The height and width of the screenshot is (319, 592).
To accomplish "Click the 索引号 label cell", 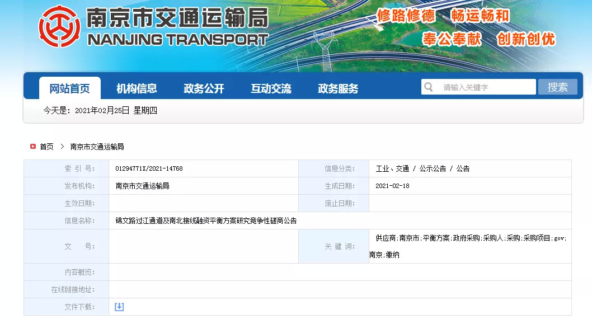I will tap(67, 168).
